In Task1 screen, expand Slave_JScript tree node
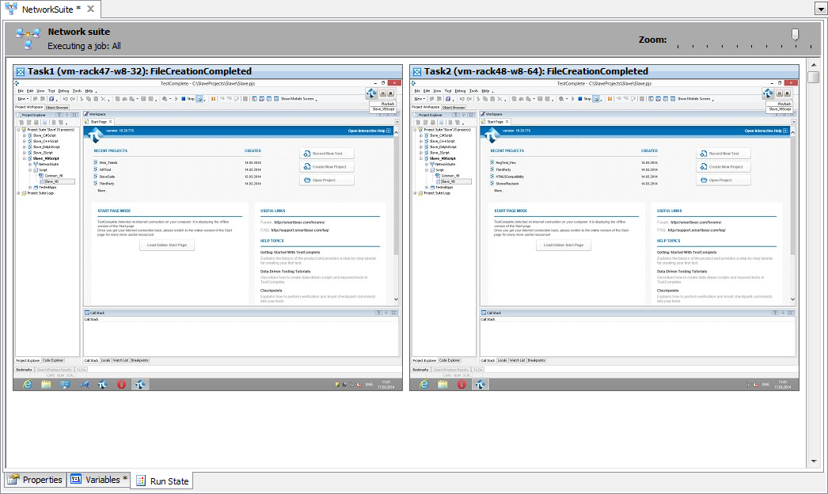The image size is (828, 494). (x=25, y=153)
